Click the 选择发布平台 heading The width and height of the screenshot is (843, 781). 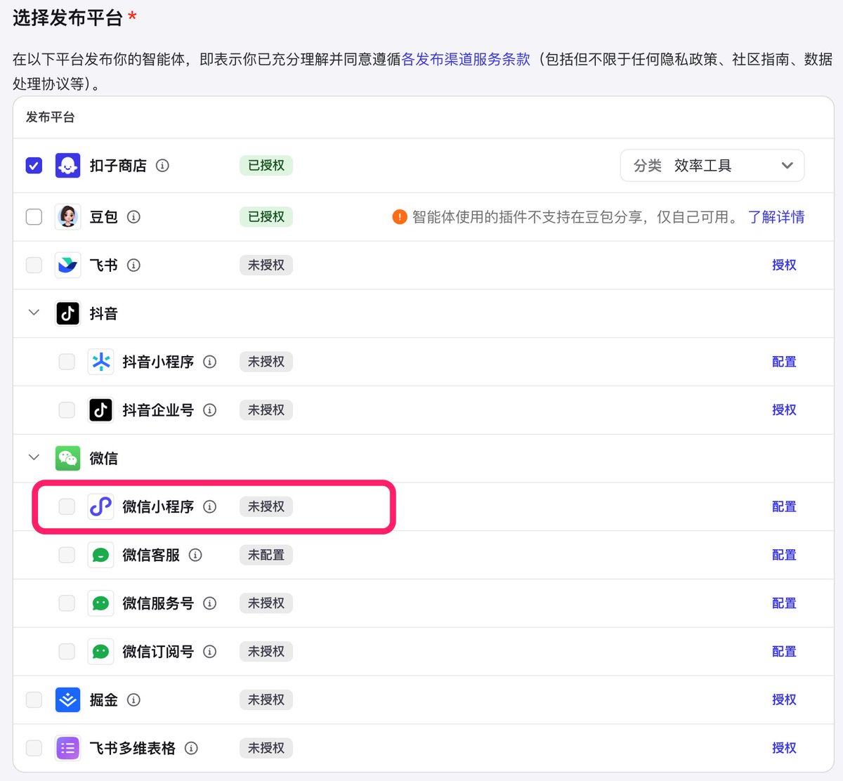tap(68, 18)
